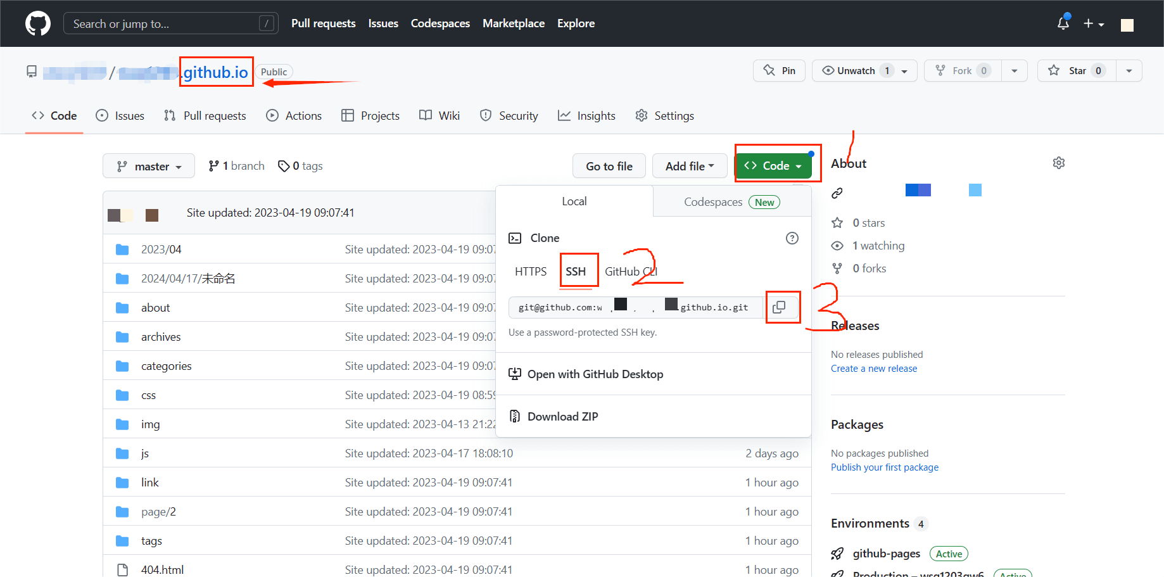Open the About settings gear icon

(x=1059, y=163)
